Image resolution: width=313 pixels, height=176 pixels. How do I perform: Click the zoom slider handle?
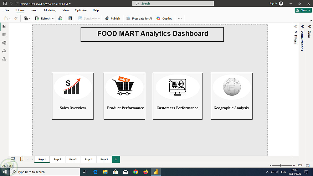pos(281,165)
